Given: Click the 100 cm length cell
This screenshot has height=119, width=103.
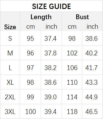Looking at the screenshot, I should (30, 112).
